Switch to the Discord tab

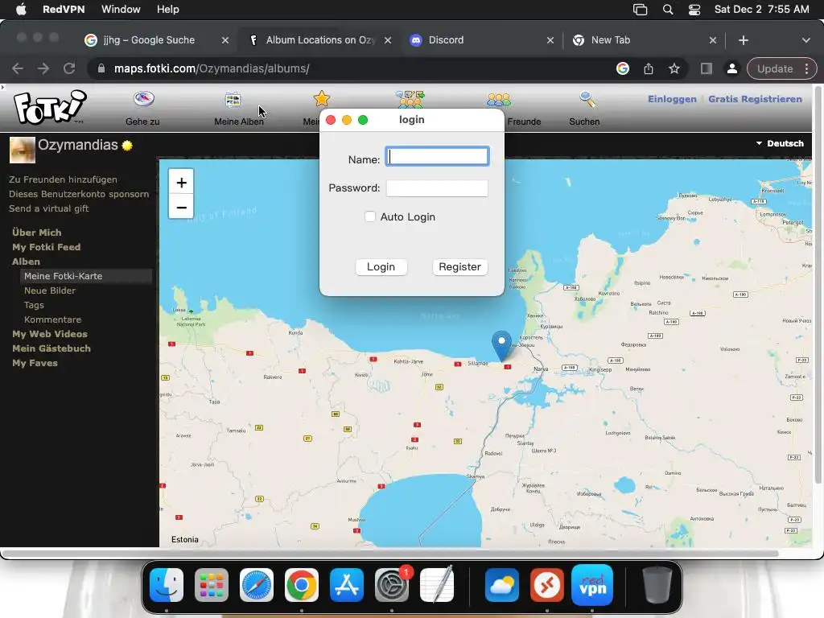[446, 40]
